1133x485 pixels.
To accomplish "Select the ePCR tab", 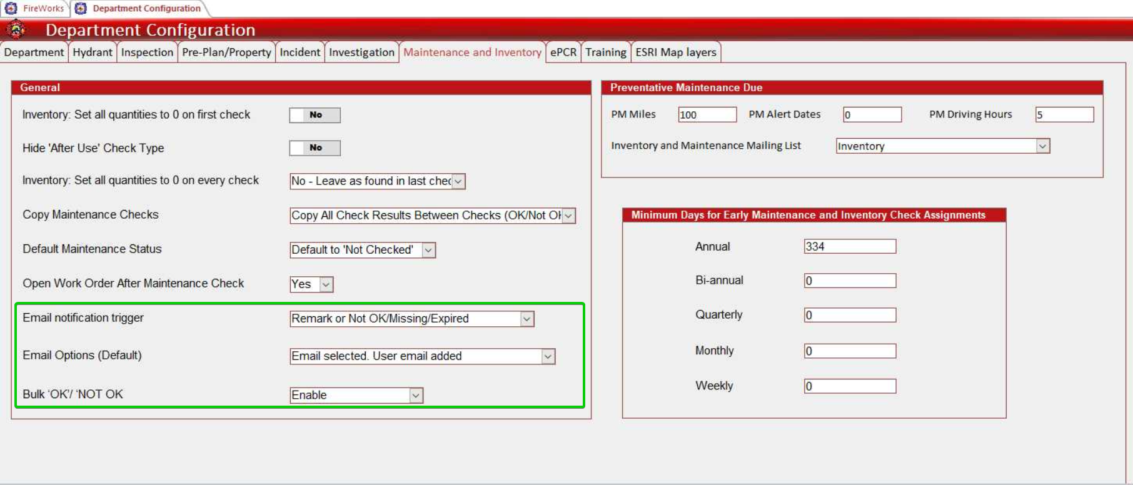I will 563,52.
